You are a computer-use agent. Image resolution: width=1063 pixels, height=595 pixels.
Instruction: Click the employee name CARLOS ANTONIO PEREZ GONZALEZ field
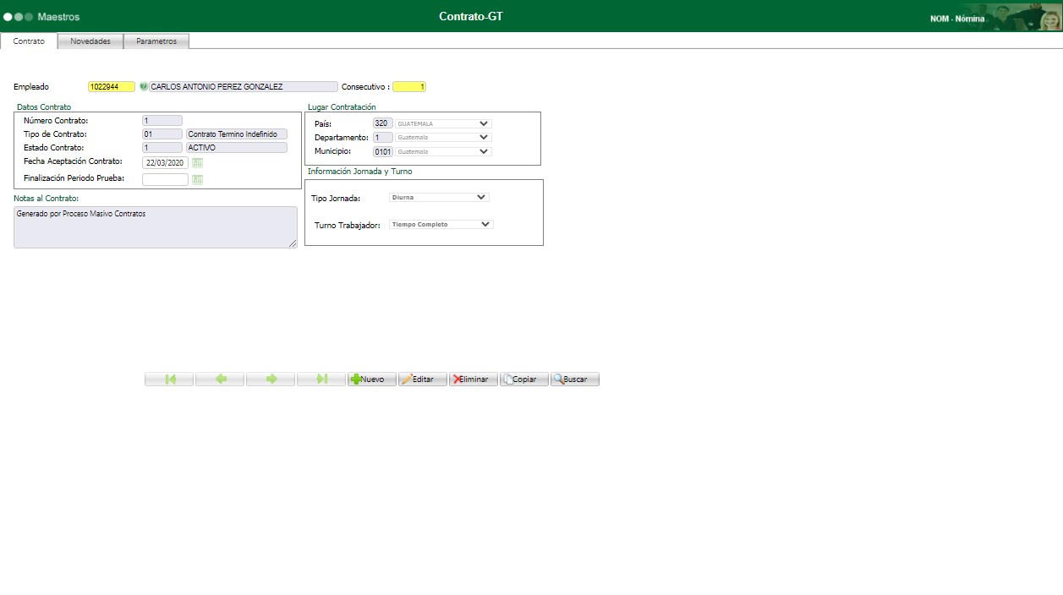coord(244,86)
